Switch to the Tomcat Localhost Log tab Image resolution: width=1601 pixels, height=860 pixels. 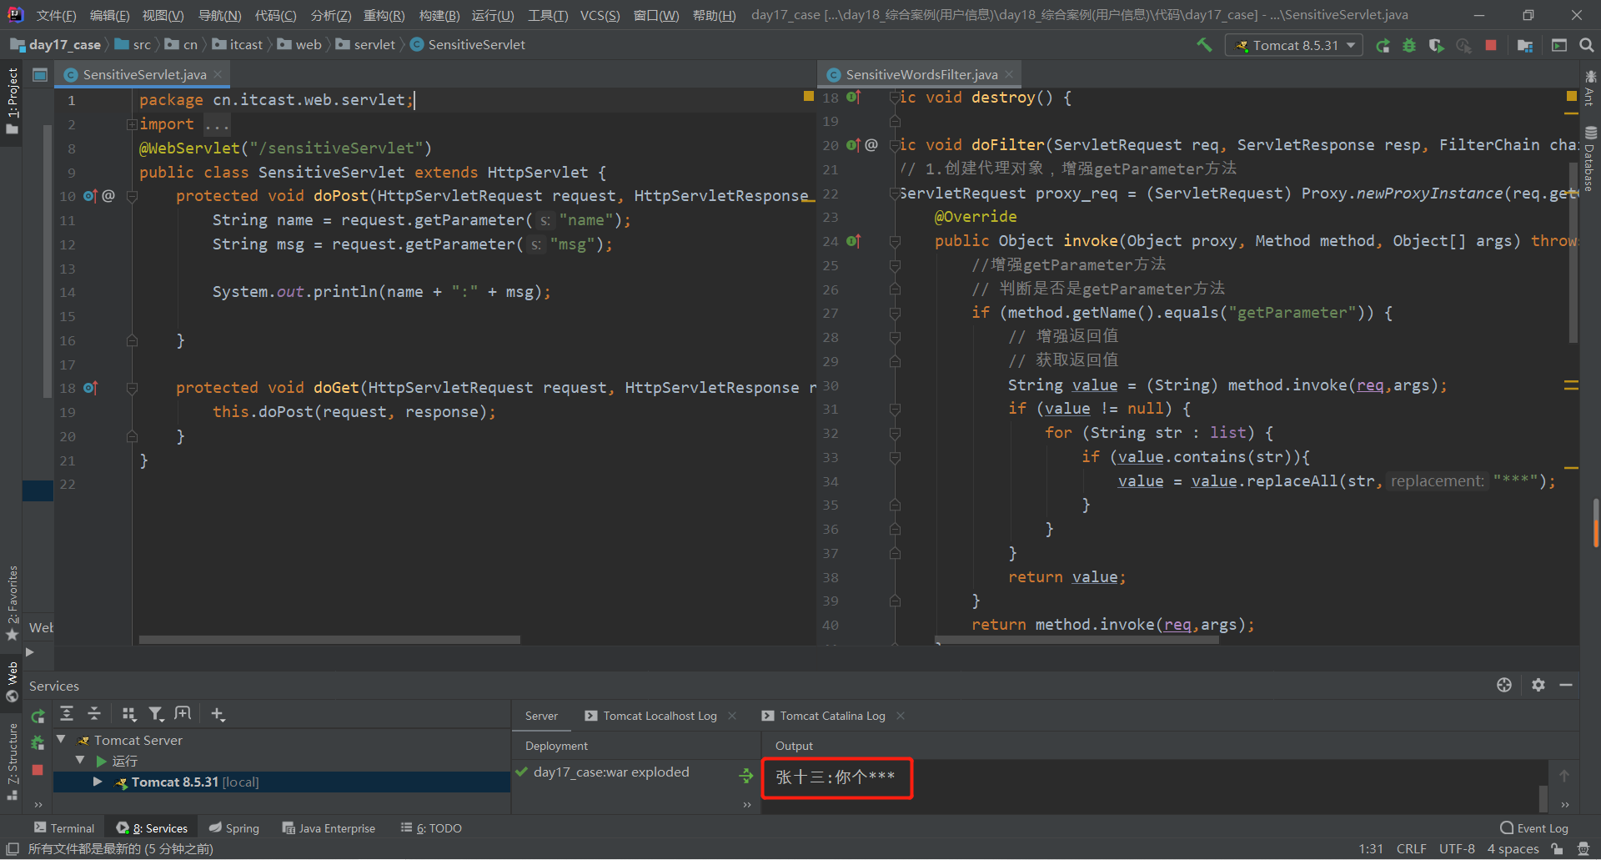coord(651,716)
